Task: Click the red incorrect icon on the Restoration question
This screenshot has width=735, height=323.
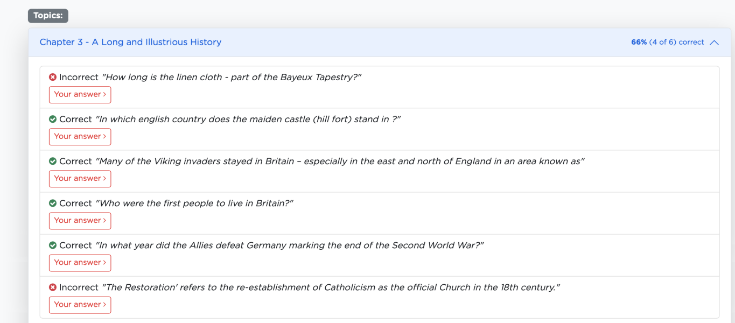Action: click(x=52, y=287)
